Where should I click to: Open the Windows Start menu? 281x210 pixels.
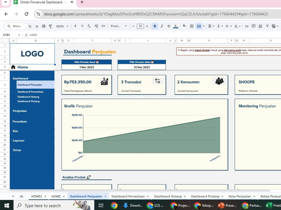click(x=7, y=205)
